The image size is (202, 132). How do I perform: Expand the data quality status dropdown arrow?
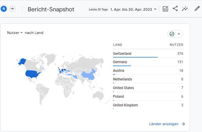[x=179, y=34]
